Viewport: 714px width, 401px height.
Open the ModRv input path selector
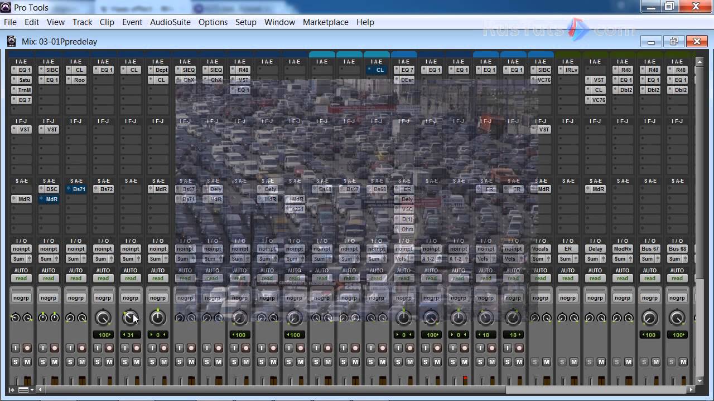point(623,249)
